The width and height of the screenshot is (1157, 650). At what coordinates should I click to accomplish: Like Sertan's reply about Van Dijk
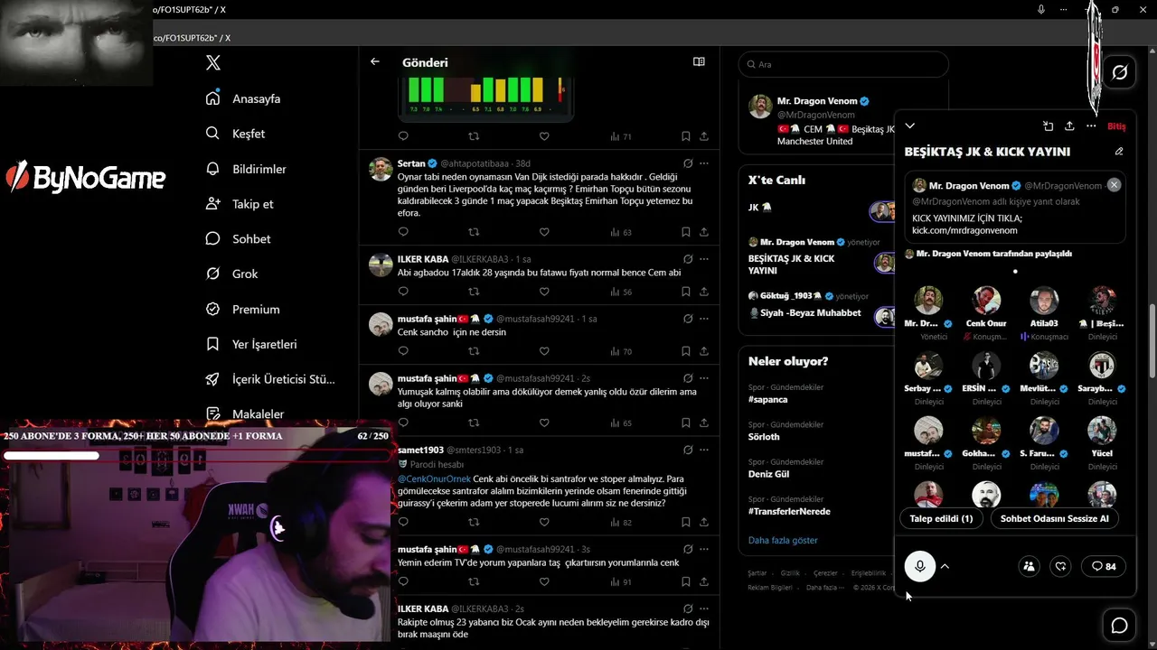[x=544, y=232]
